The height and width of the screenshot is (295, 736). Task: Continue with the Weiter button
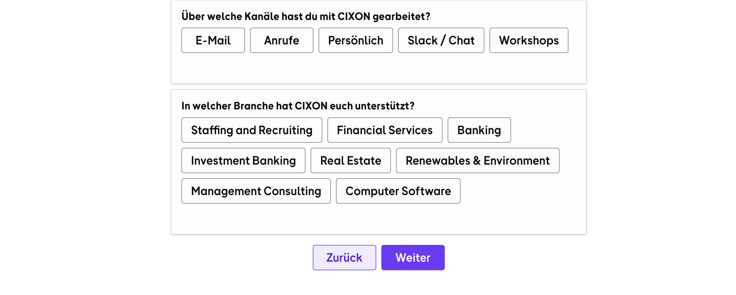pos(413,258)
